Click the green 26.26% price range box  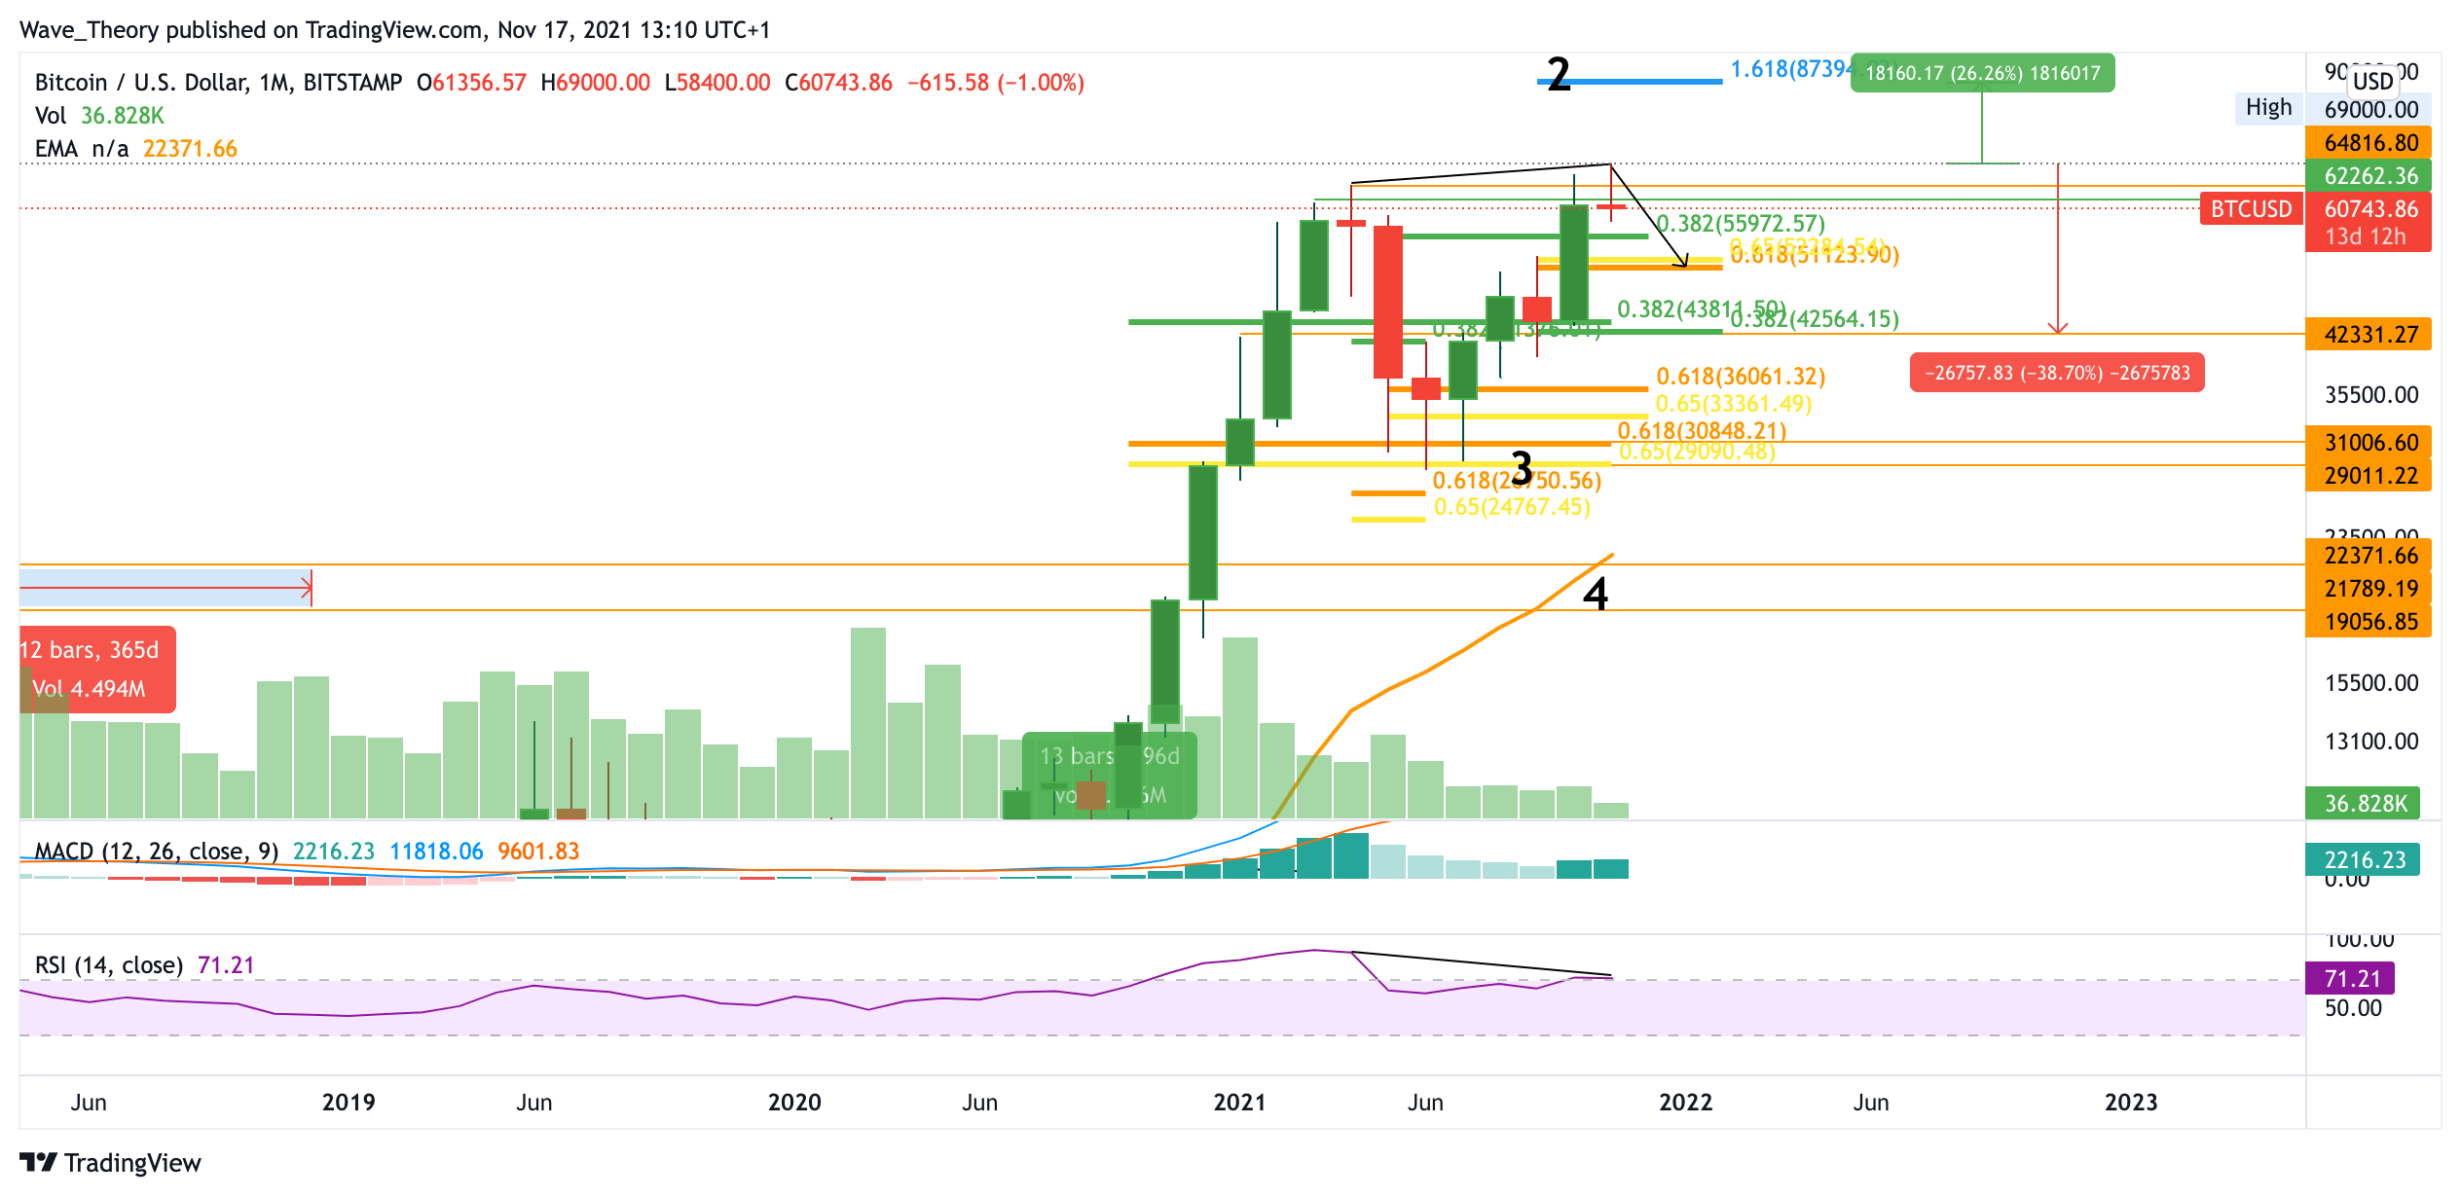point(1982,73)
